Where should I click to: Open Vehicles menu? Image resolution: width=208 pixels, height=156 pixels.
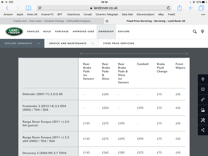[x=33, y=32]
